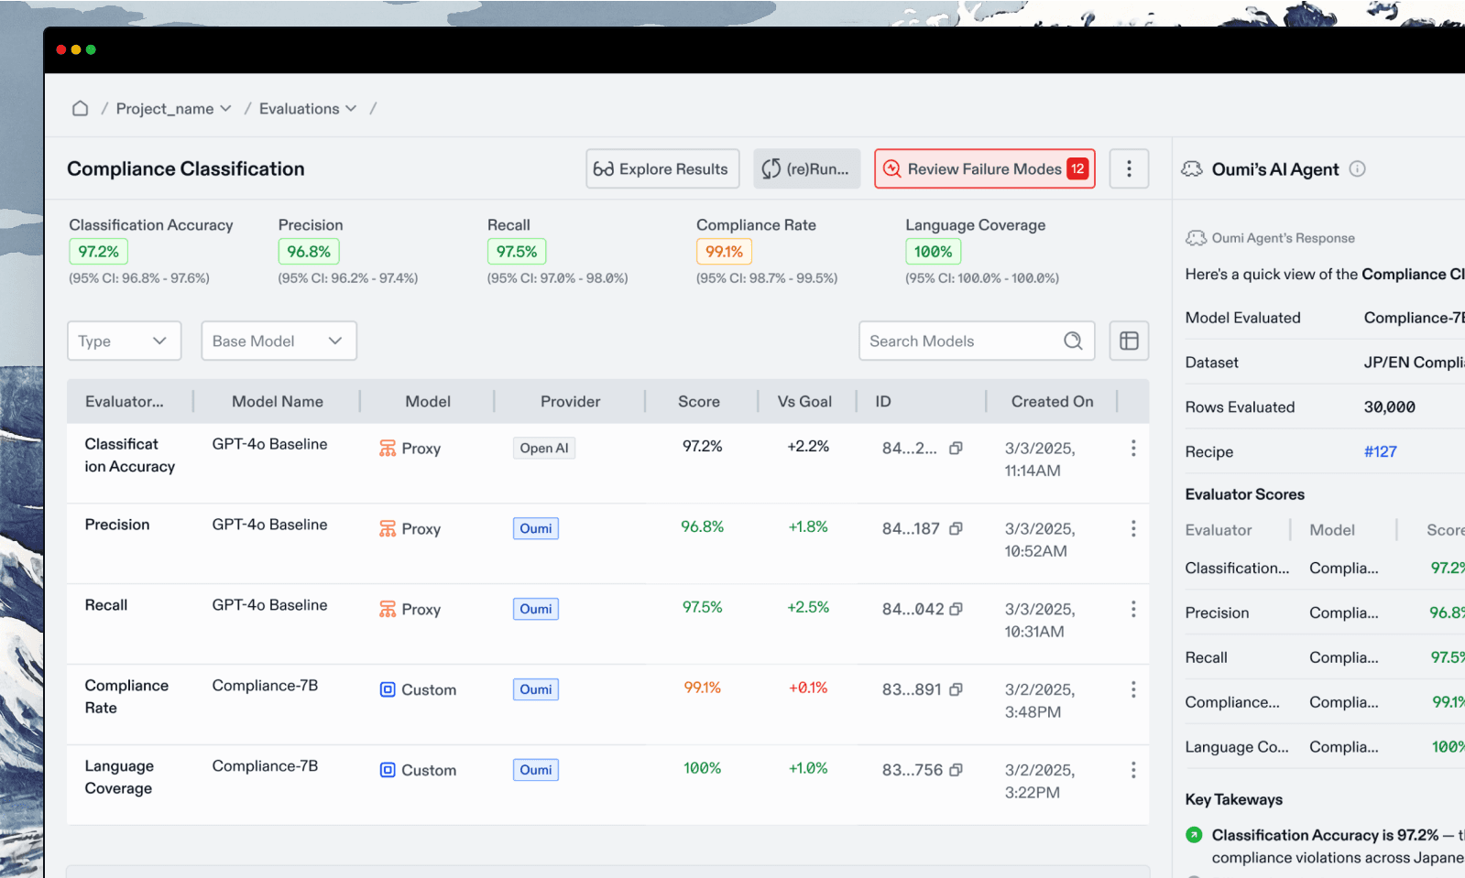Go to home via house icon
1465x878 pixels.
(x=81, y=108)
